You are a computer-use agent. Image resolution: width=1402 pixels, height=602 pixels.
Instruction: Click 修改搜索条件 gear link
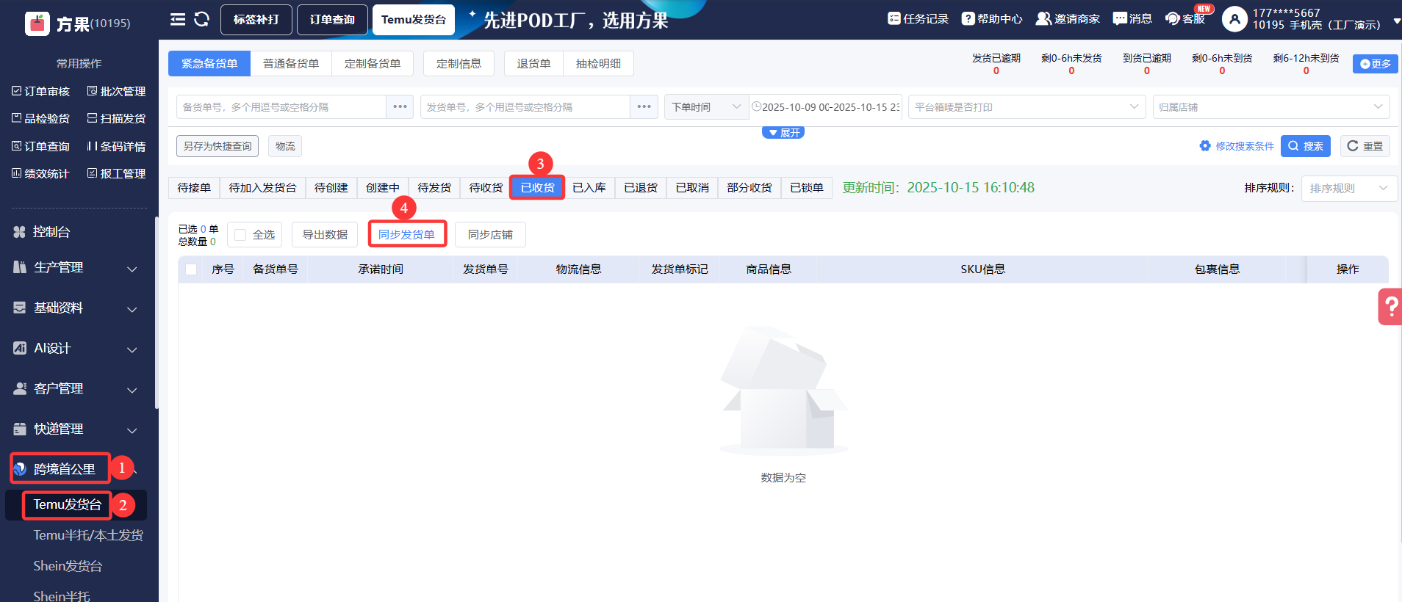point(1237,146)
